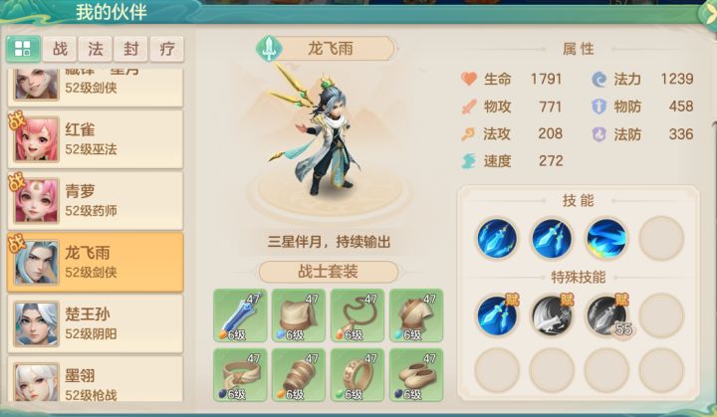Select the shoes equipment slot icon
The height and width of the screenshot is (417, 717).
[x=416, y=374]
